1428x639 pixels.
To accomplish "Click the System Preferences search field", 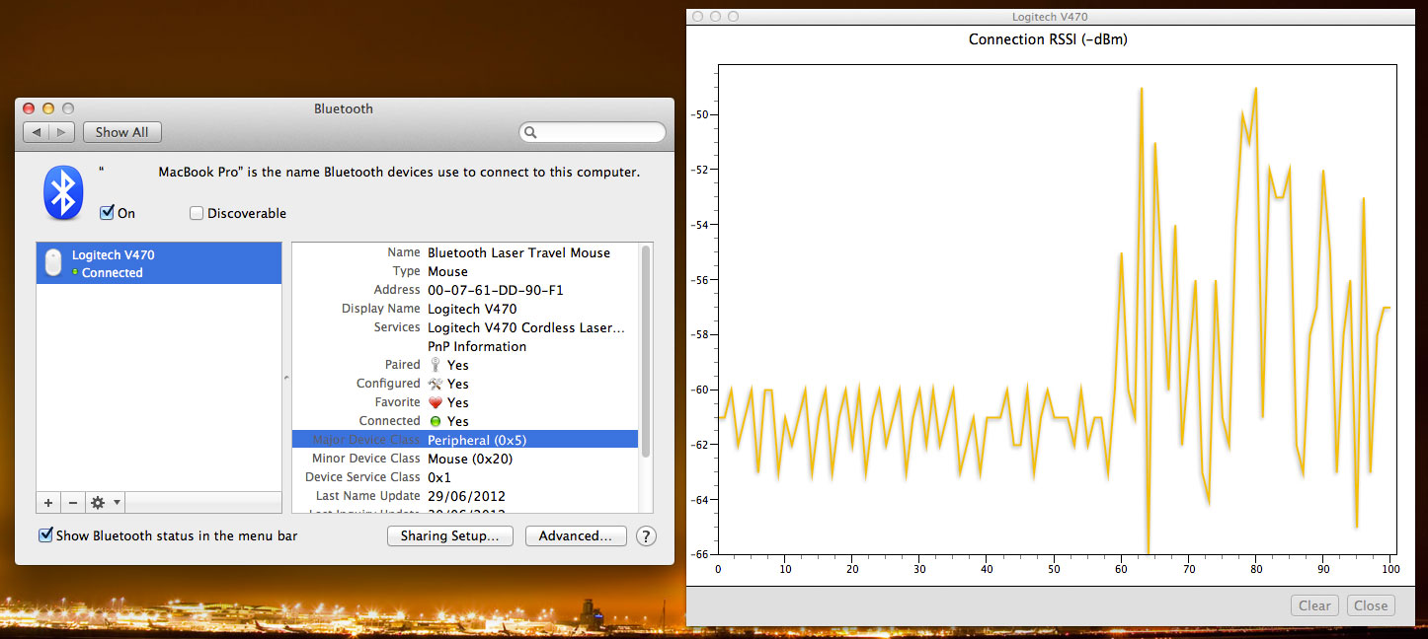I will 593,132.
